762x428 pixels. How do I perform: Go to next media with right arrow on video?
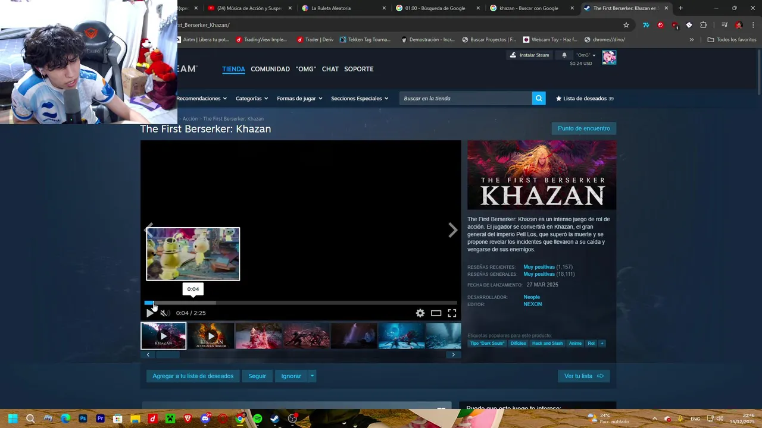tap(452, 231)
